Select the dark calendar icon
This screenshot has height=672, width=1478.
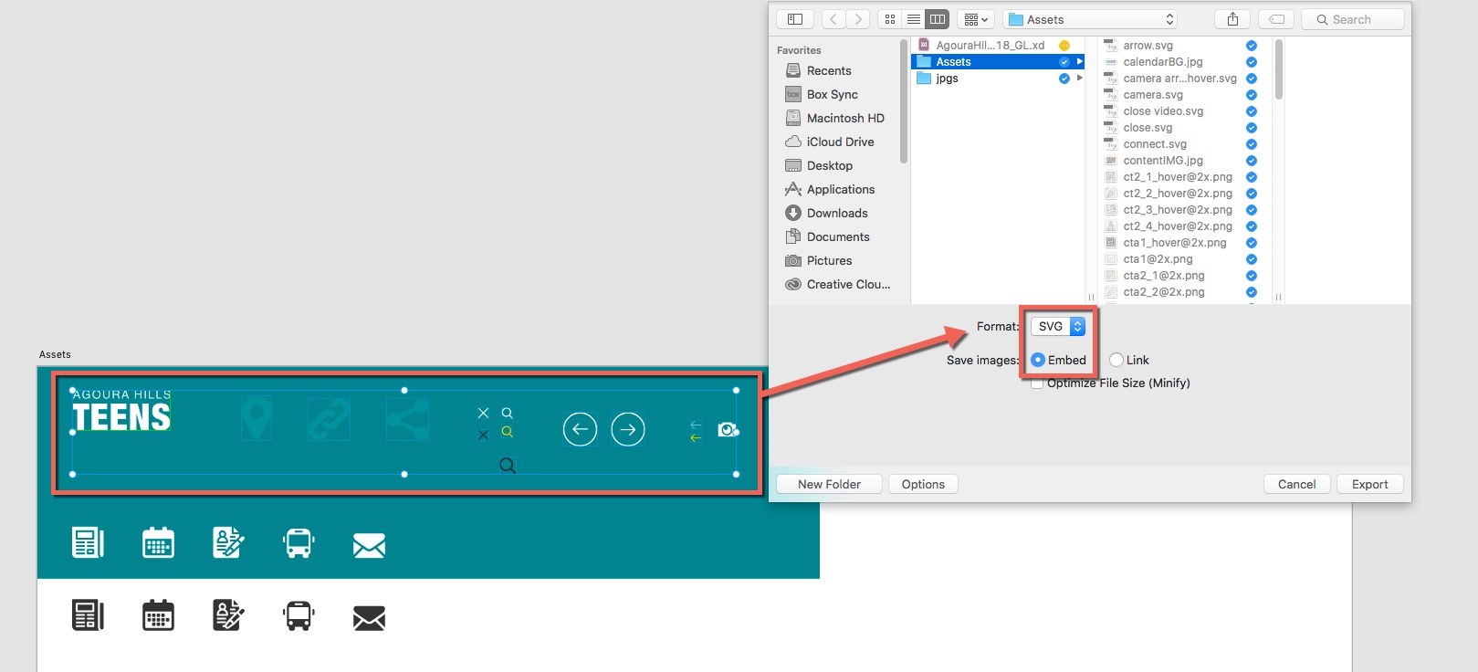pyautogui.click(x=158, y=615)
